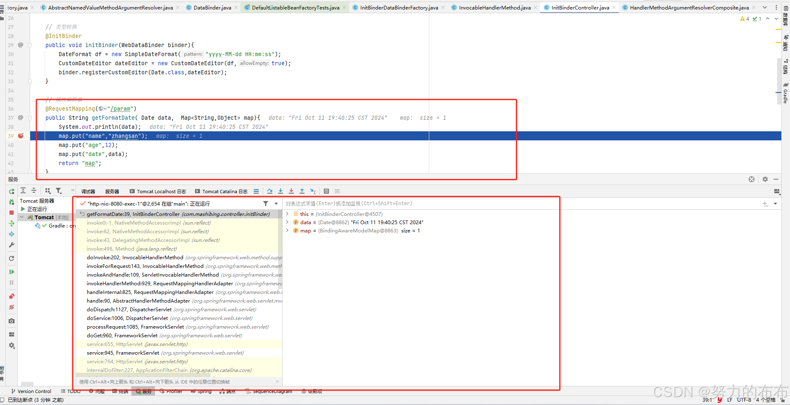
Task: Open the Profiler tool window
Action: coord(171,391)
